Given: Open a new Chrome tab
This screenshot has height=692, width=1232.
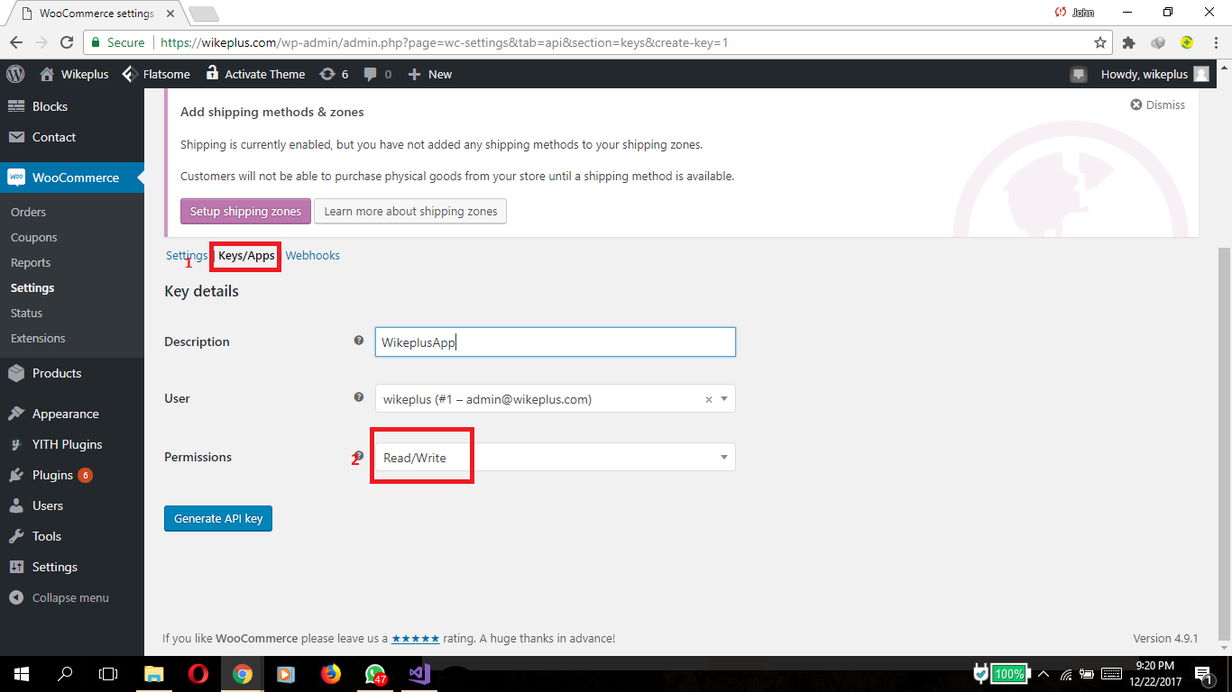Looking at the screenshot, I should click(x=204, y=14).
